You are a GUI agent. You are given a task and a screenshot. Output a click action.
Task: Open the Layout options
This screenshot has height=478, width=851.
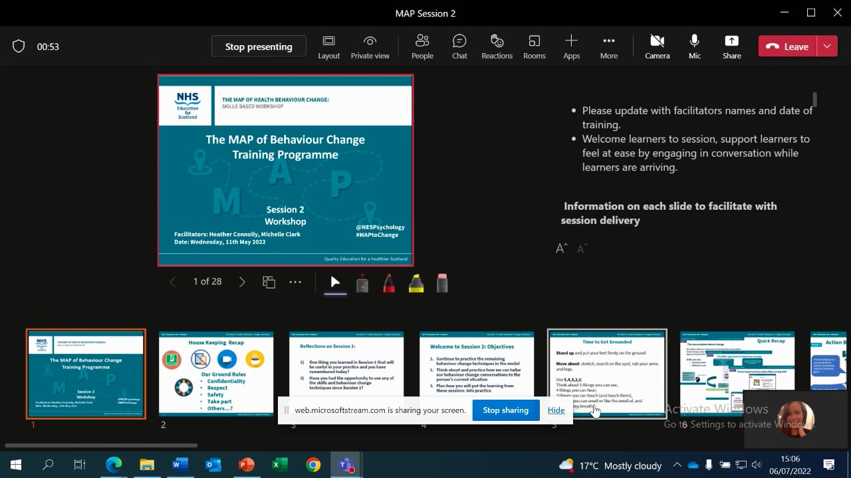point(328,46)
